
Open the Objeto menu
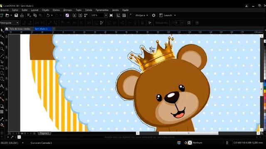[x=45, y=10]
